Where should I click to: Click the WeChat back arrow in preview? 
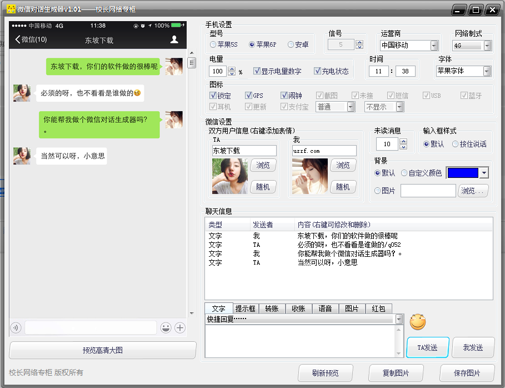pos(18,39)
